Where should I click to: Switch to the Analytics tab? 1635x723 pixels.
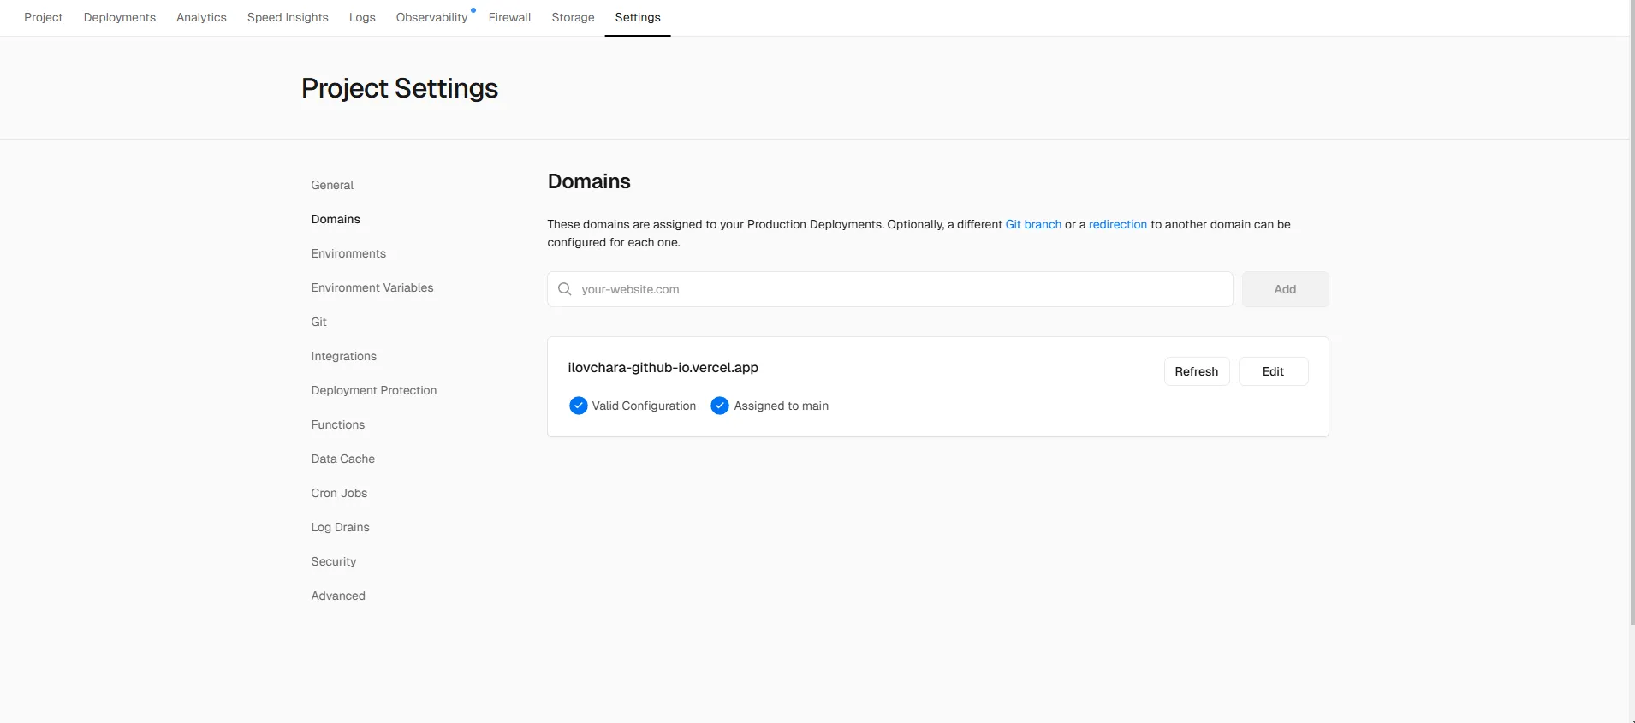(x=201, y=17)
